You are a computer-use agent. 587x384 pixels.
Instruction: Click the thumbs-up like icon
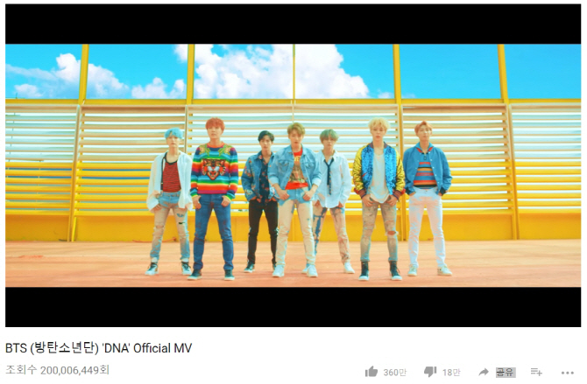coord(371,372)
